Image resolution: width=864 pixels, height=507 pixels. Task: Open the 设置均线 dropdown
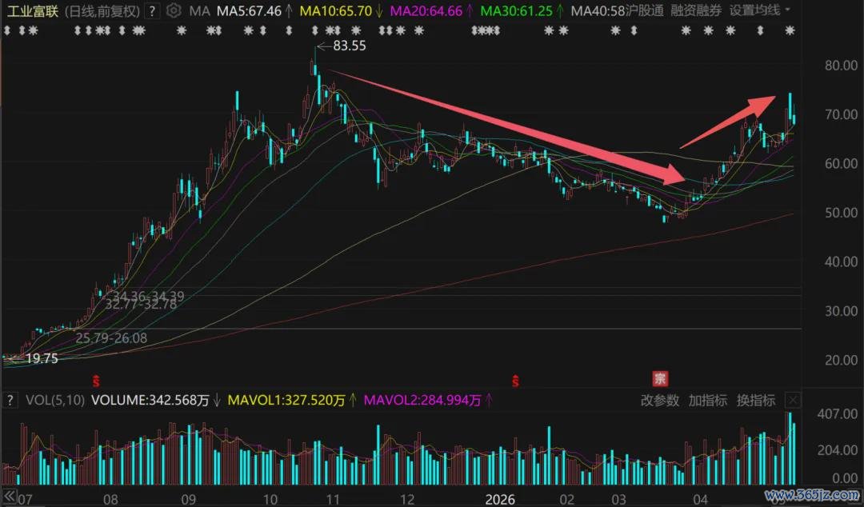click(760, 10)
